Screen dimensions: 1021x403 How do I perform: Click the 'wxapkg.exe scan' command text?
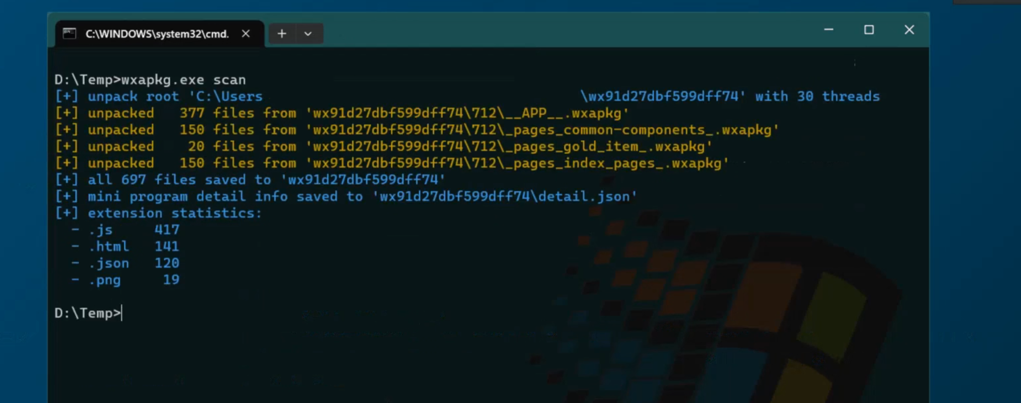[183, 80]
